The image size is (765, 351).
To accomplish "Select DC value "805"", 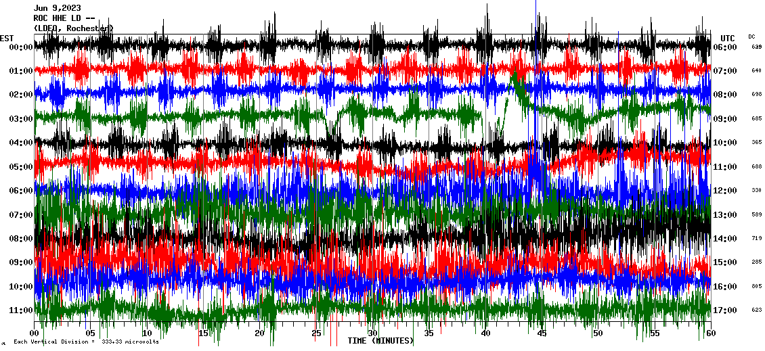I will click(x=757, y=286).
